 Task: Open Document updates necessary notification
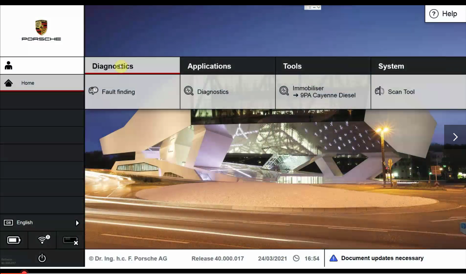[x=382, y=258]
